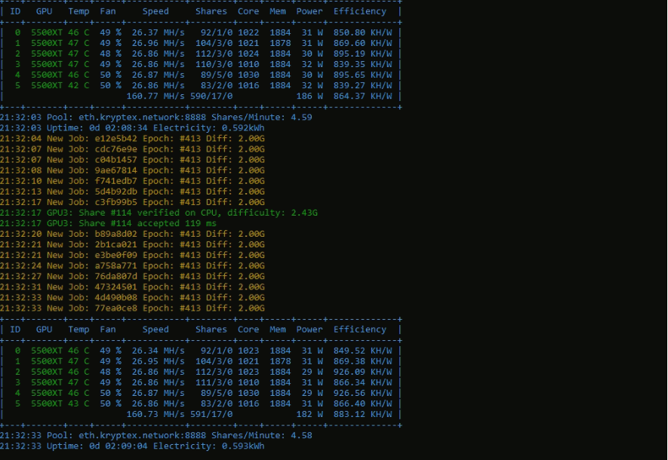
Task: Click the Share #114 verified on CPU line
Action: coord(181,213)
